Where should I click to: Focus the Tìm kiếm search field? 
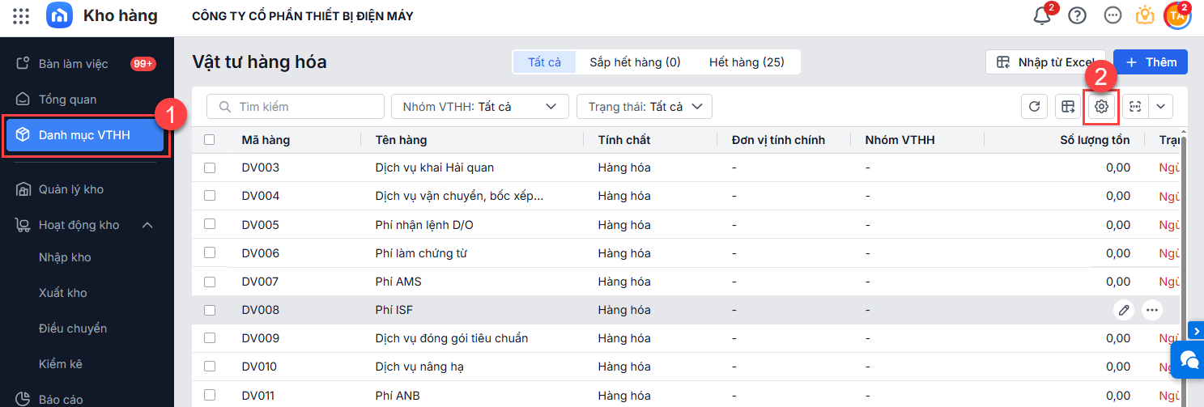coord(296,106)
